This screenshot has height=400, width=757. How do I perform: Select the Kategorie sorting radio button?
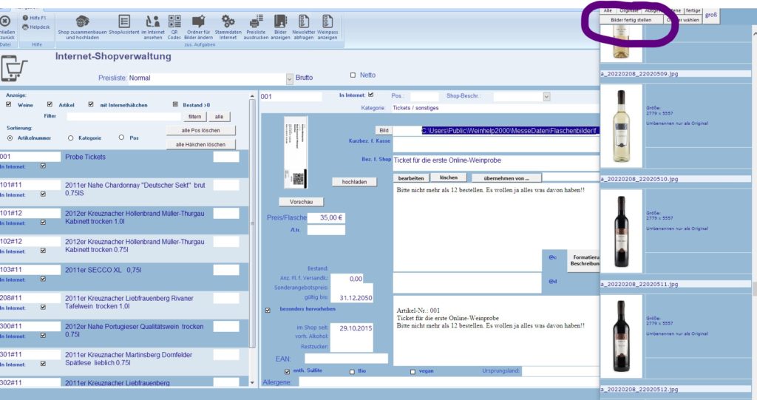pos(71,138)
